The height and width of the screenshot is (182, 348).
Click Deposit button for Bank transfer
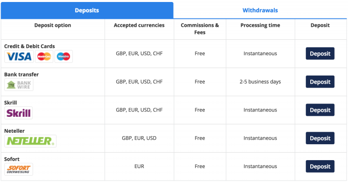pyautogui.click(x=320, y=82)
